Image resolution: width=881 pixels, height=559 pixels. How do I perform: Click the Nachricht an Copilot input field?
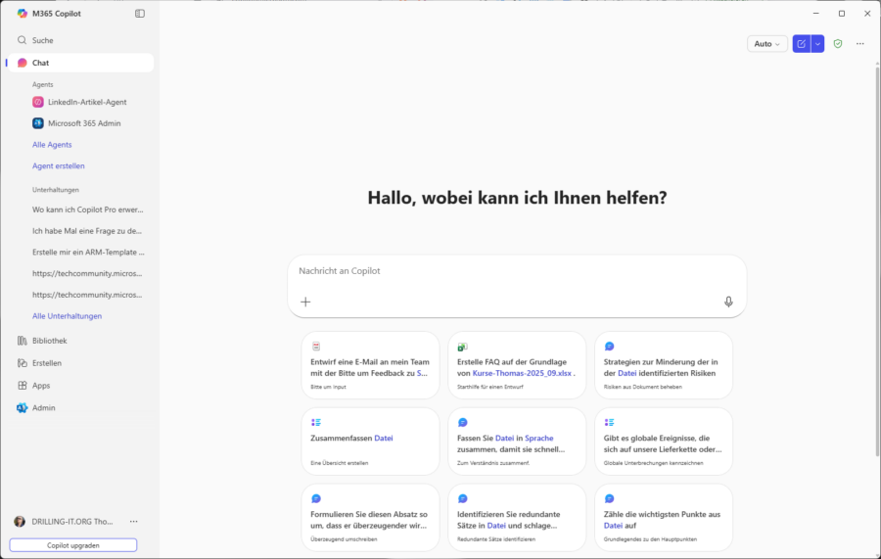tap(516, 271)
